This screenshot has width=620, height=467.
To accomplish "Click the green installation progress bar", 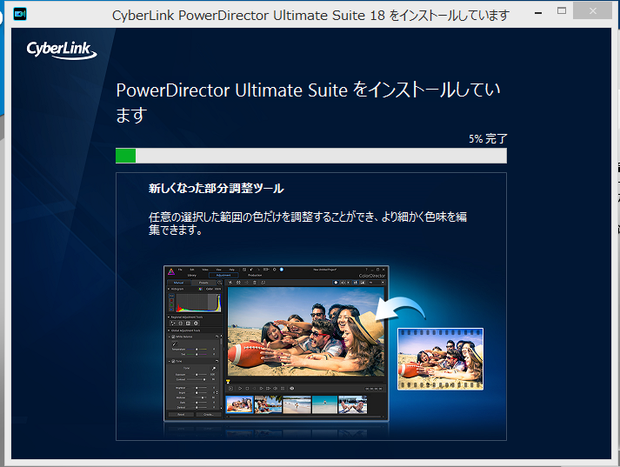I will coord(310,156).
